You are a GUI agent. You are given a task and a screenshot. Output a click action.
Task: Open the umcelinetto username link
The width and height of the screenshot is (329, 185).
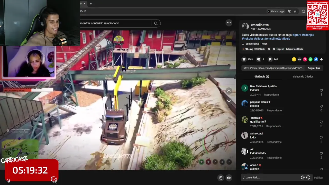[x=260, y=25]
